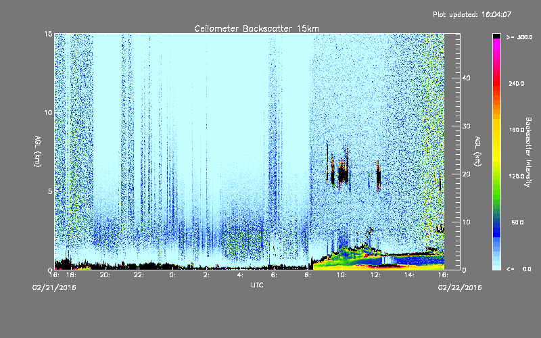Click the 0 kft tick label

tap(464, 270)
